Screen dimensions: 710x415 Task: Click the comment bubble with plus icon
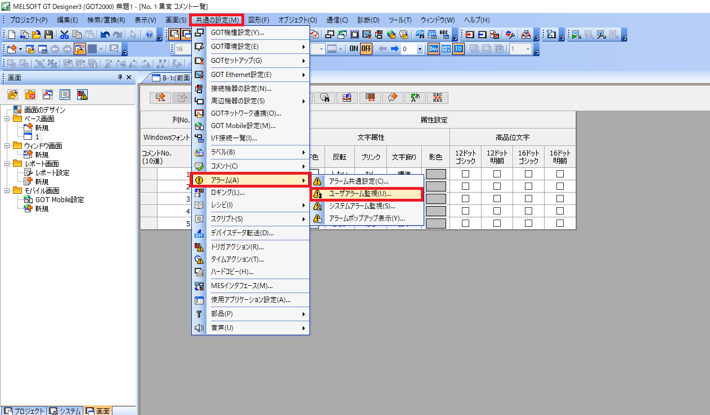pyautogui.click(x=393, y=97)
